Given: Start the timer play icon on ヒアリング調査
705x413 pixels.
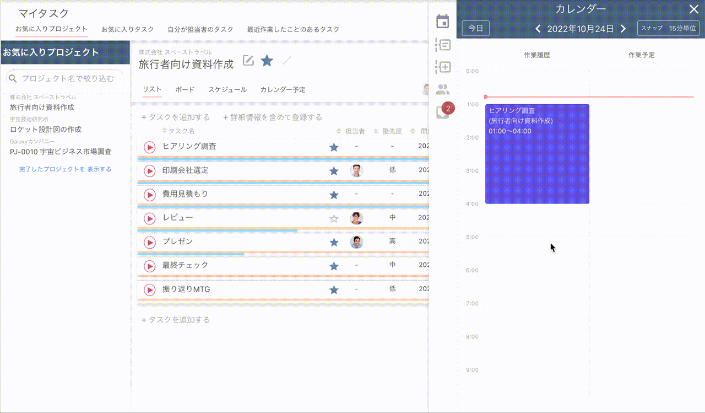Looking at the screenshot, I should pos(149,147).
